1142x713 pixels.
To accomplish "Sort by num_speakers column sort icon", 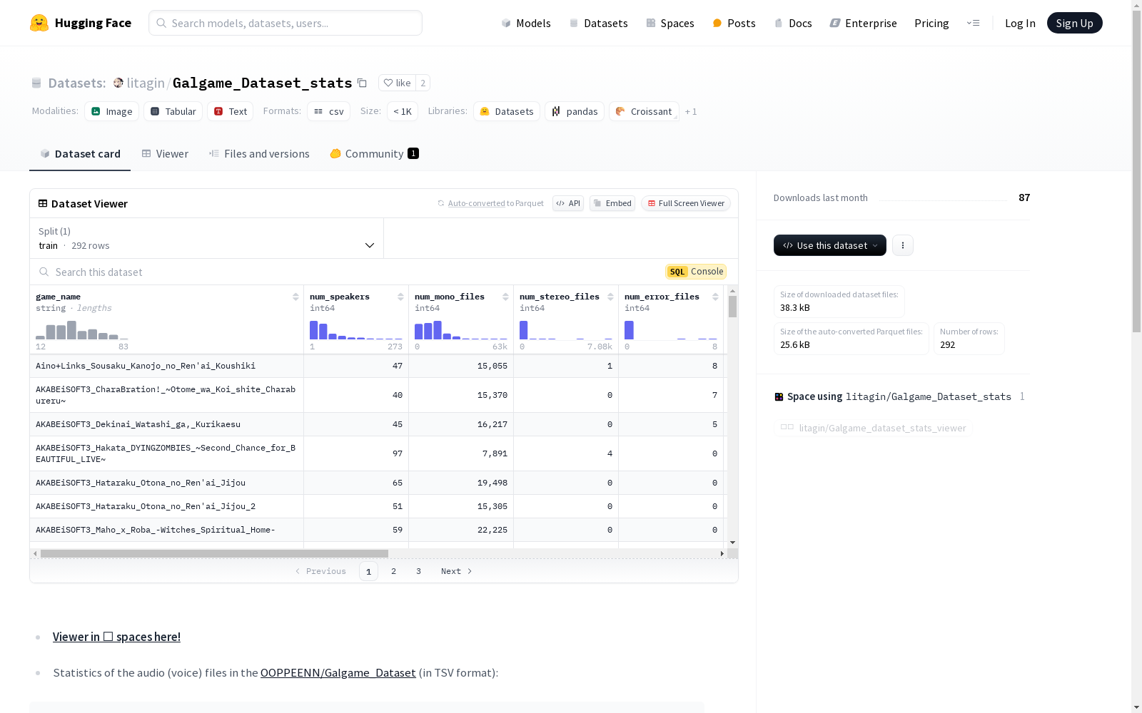I will 400,297.
